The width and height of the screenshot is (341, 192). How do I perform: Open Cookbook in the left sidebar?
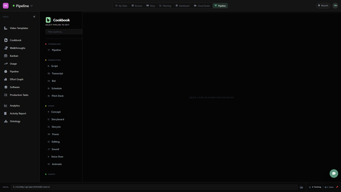(13, 41)
